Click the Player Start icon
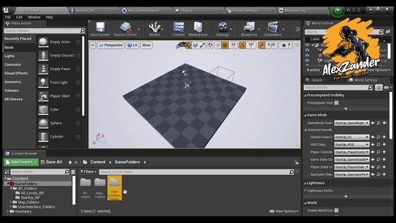 (43, 96)
